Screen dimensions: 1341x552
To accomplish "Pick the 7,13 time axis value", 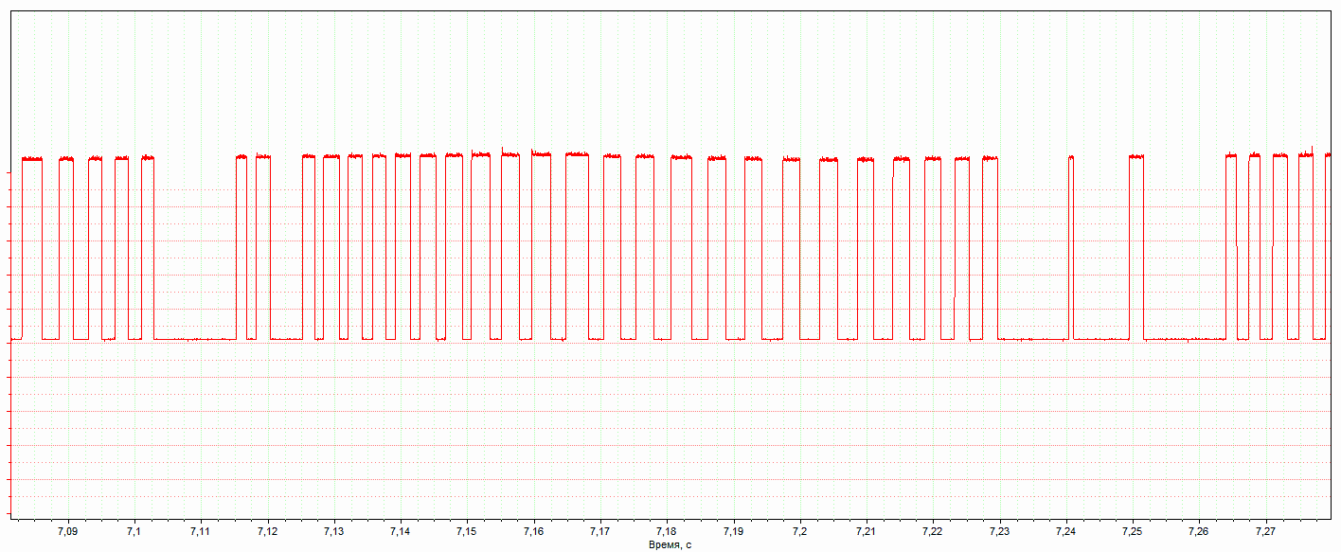I will pos(333,533).
